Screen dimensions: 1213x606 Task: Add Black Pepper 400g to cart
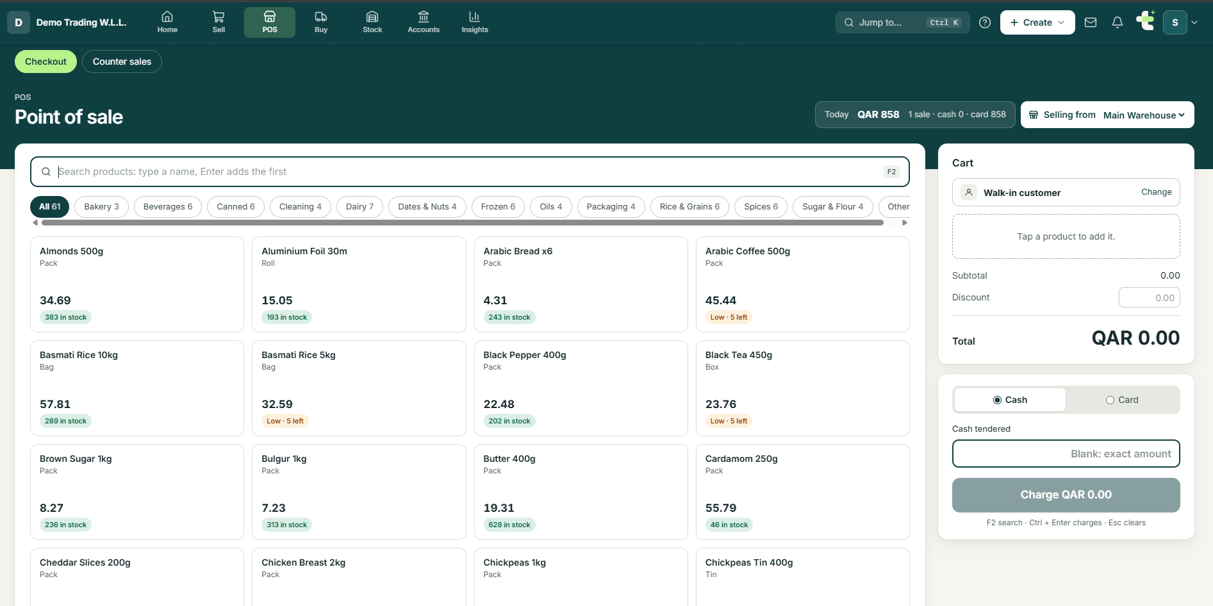pyautogui.click(x=581, y=388)
